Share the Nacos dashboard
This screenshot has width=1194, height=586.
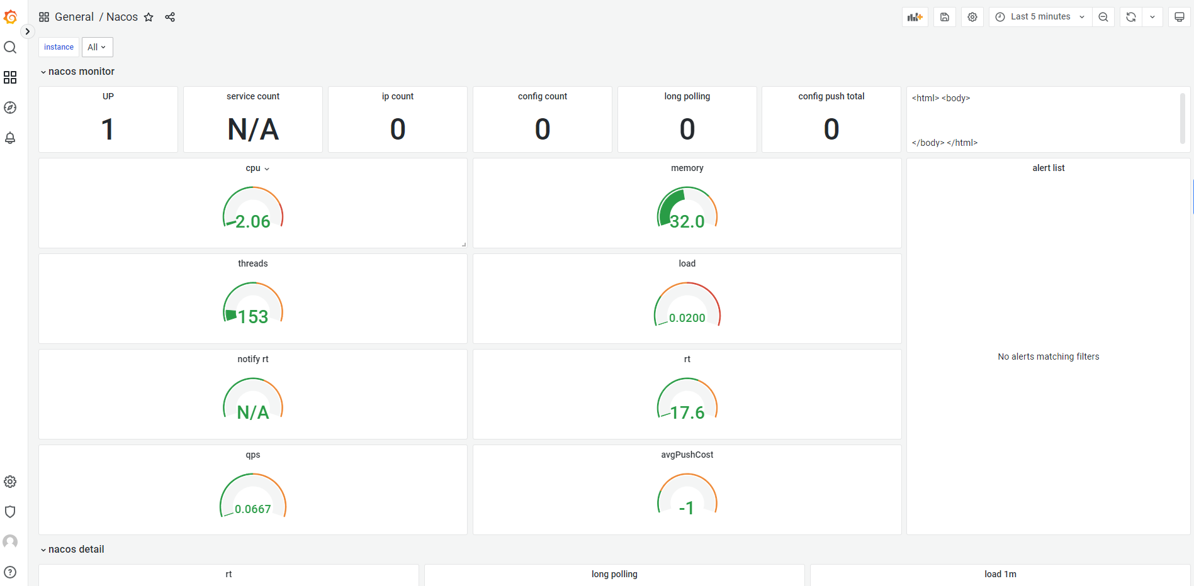169,17
